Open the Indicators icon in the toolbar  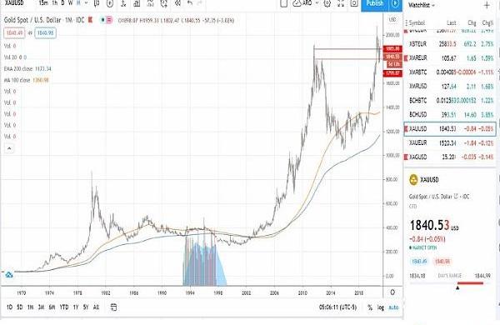coord(123,3)
